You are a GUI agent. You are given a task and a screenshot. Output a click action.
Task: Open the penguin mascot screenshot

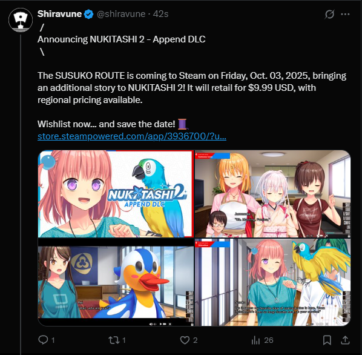click(x=116, y=282)
